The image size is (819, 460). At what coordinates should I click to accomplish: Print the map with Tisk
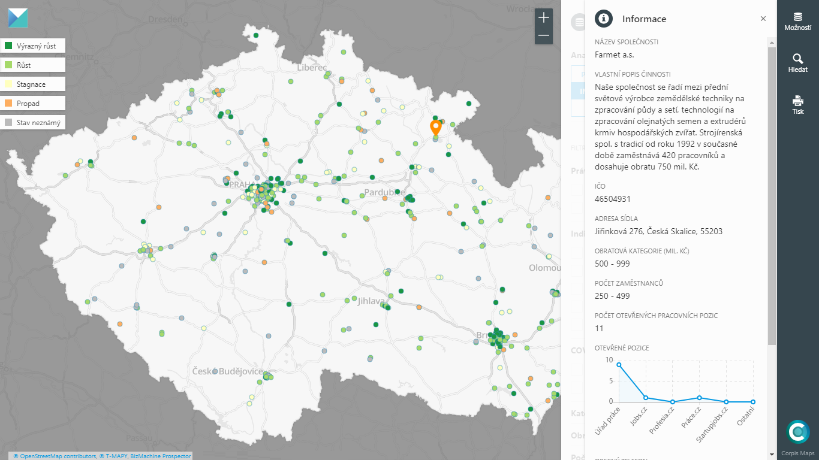(x=797, y=105)
